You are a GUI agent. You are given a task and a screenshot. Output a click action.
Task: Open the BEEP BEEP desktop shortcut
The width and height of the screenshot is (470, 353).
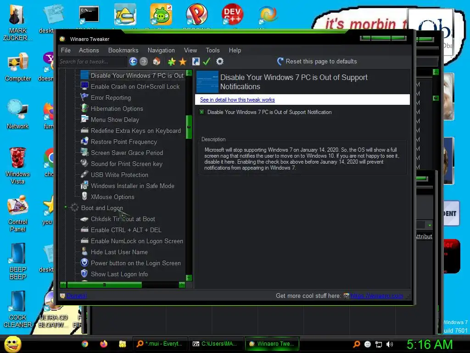pyautogui.click(x=18, y=261)
